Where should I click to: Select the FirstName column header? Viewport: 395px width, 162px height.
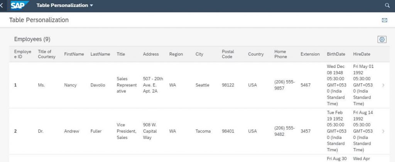pyautogui.click(x=74, y=54)
